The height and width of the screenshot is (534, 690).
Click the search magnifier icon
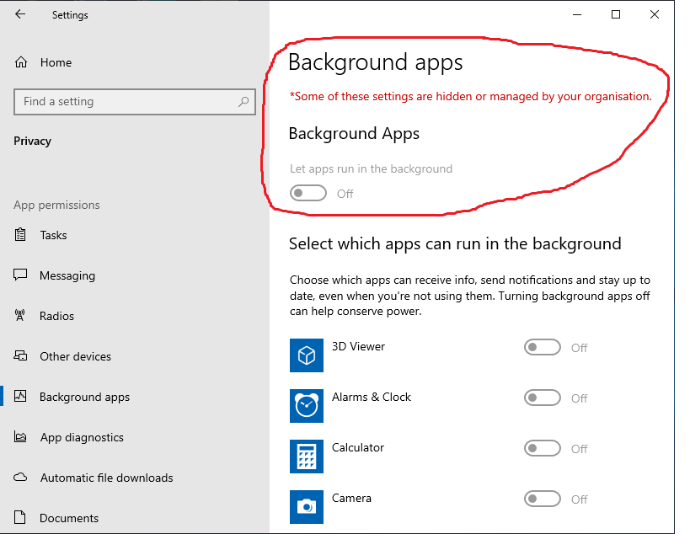[x=243, y=102]
